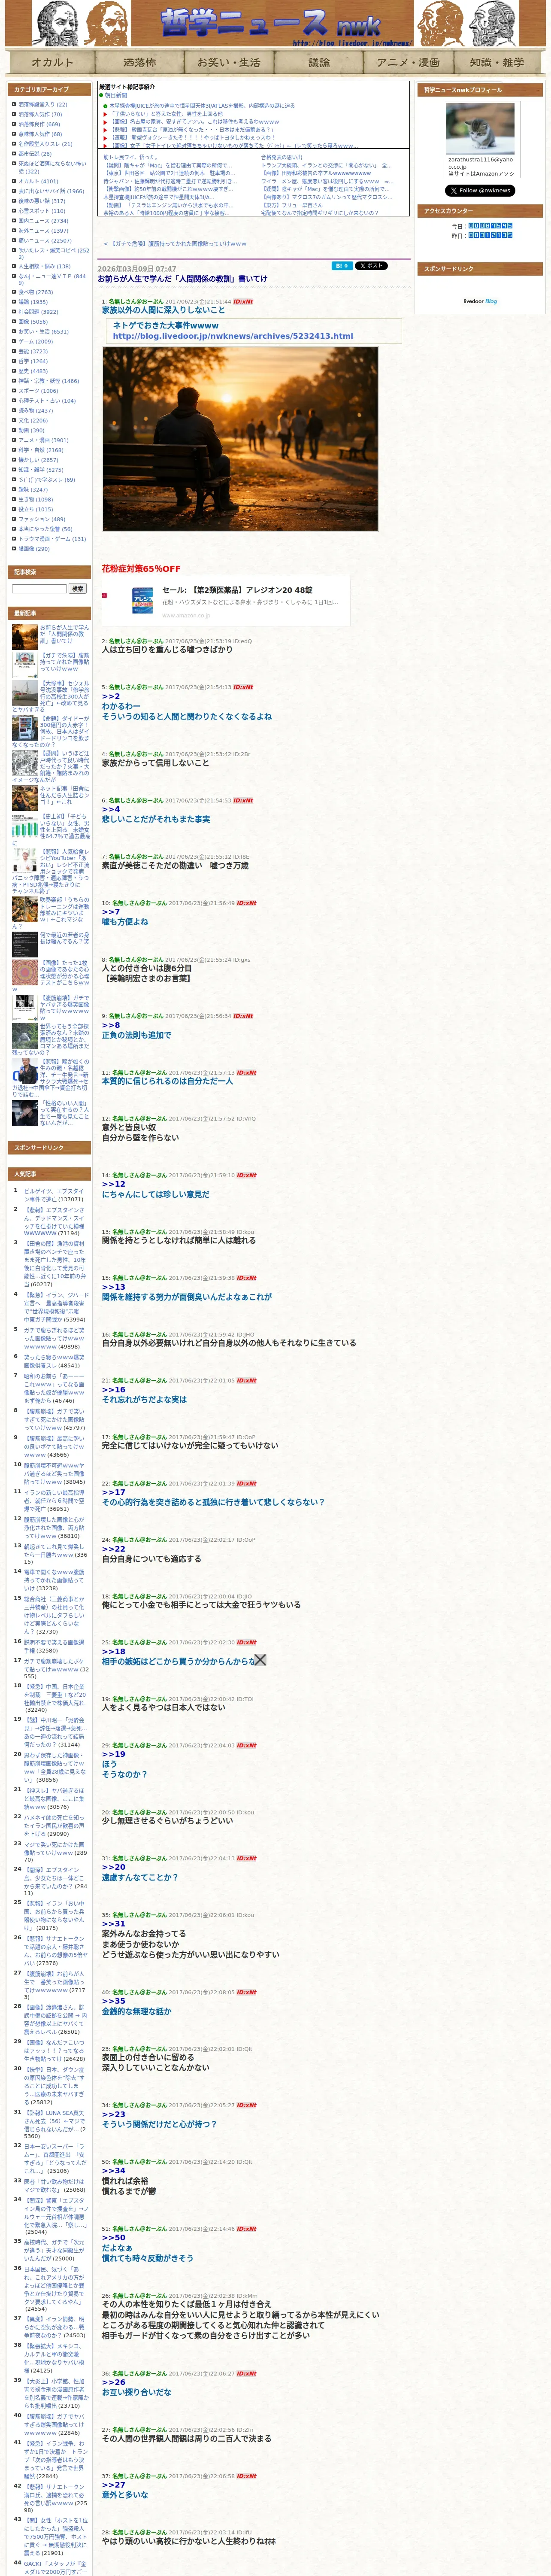Open popular article 6 笑ったら寝ろwww爆笑画像供養スレ
The width and height of the screenshot is (551, 2576).
click(x=54, y=1361)
